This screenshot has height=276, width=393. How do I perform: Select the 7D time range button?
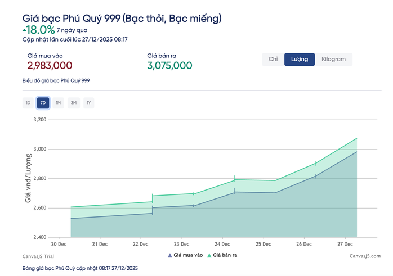(x=43, y=103)
